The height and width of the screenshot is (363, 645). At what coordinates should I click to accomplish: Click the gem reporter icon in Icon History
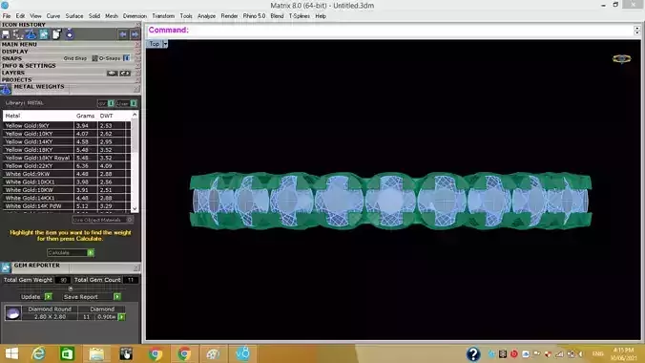44,34
